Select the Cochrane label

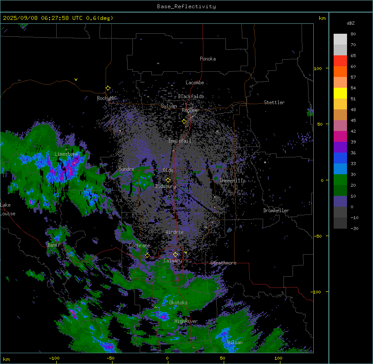point(139,246)
